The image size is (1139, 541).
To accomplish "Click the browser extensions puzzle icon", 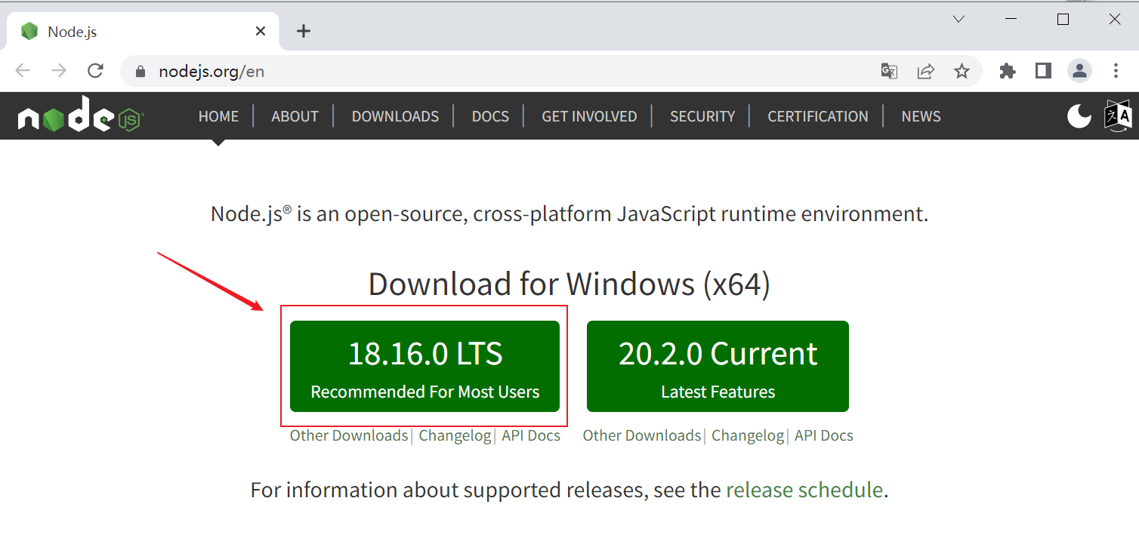I will coord(1008,71).
